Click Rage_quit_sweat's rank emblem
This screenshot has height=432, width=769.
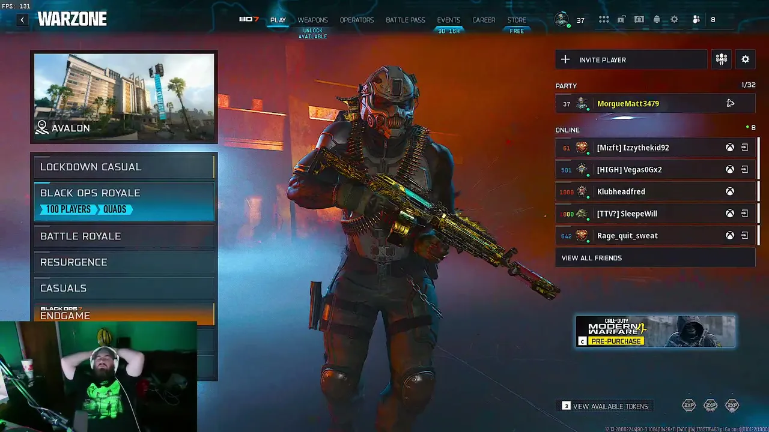(582, 236)
